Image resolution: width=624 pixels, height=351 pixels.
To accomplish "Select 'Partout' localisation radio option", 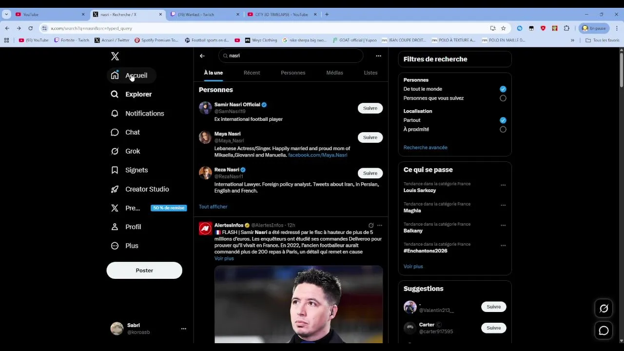I will click(503, 120).
